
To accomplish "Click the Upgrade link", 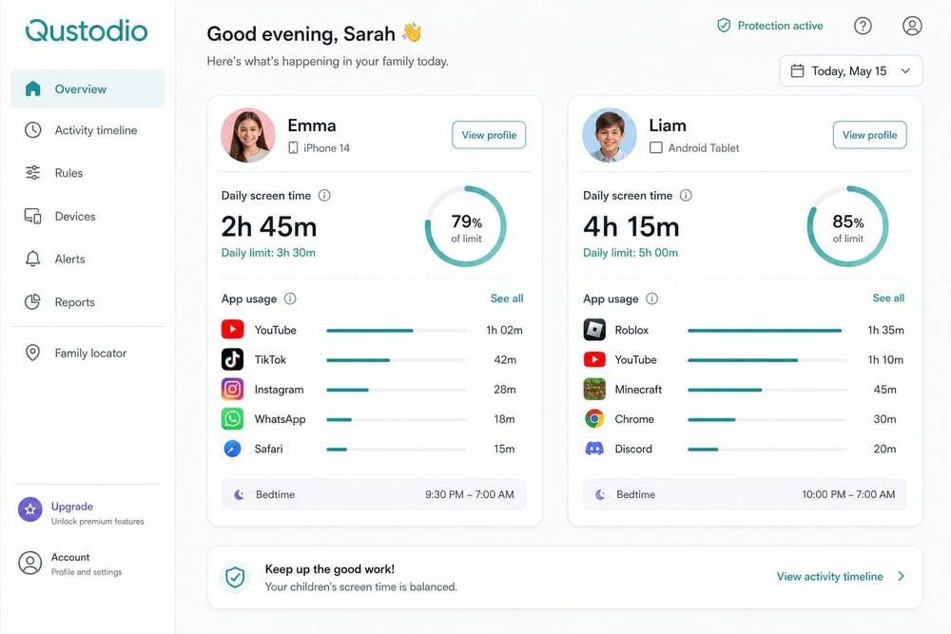I will point(82,512).
